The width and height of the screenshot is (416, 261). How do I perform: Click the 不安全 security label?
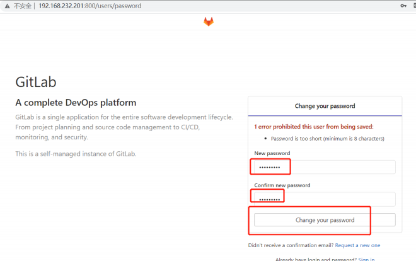point(23,6)
